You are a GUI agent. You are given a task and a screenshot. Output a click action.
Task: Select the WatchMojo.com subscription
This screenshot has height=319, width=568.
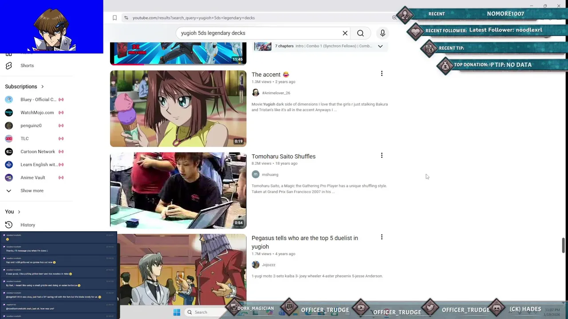point(37,113)
